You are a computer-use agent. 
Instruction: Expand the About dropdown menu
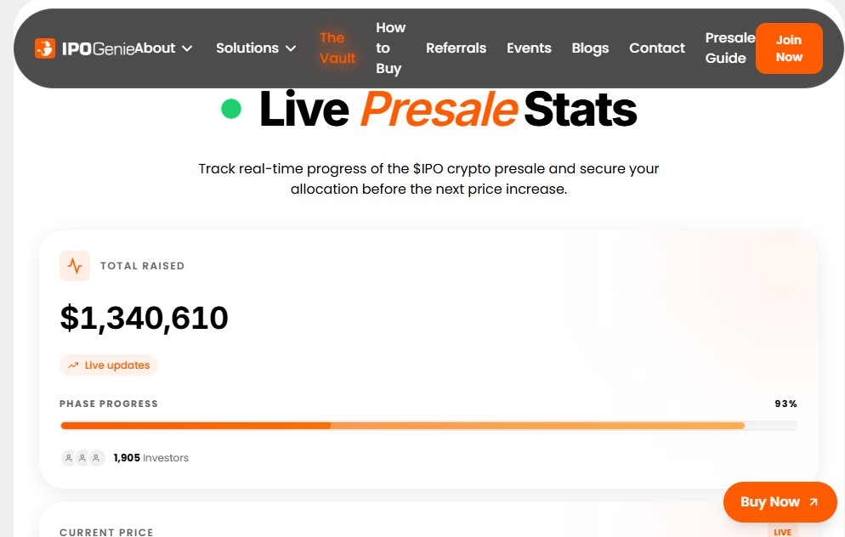164,48
